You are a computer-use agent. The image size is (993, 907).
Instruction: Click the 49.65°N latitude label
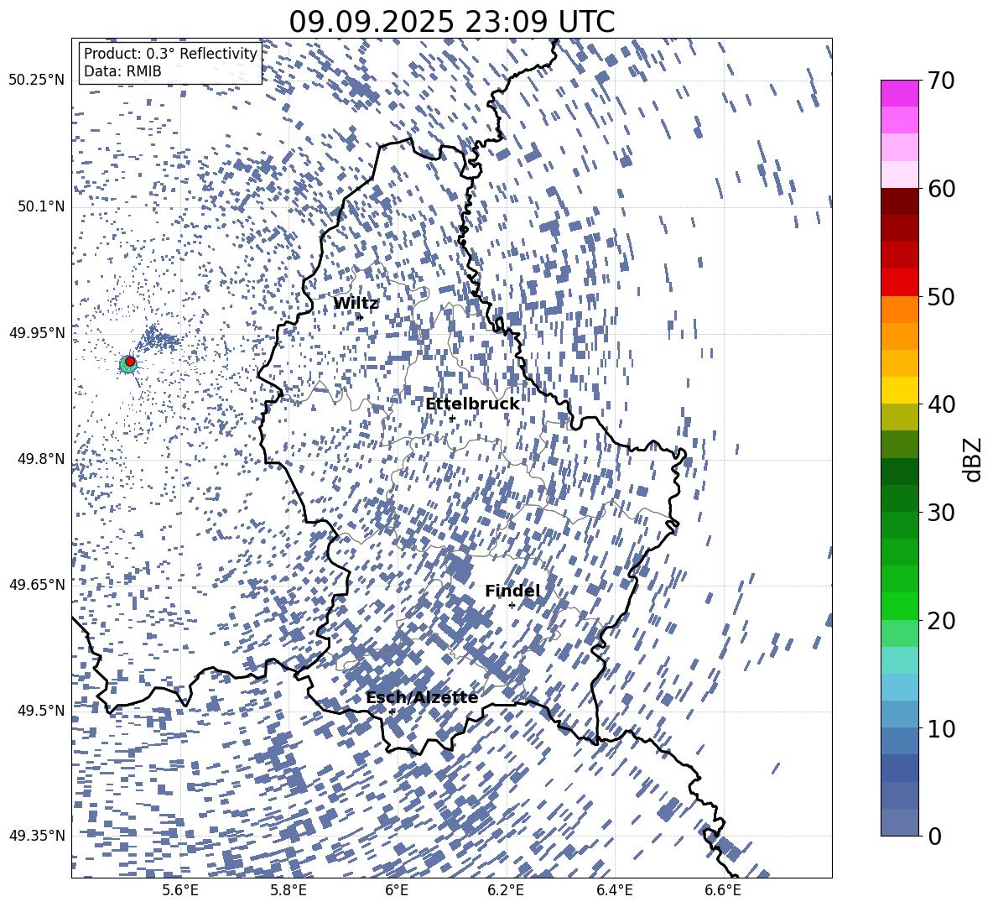(x=37, y=584)
